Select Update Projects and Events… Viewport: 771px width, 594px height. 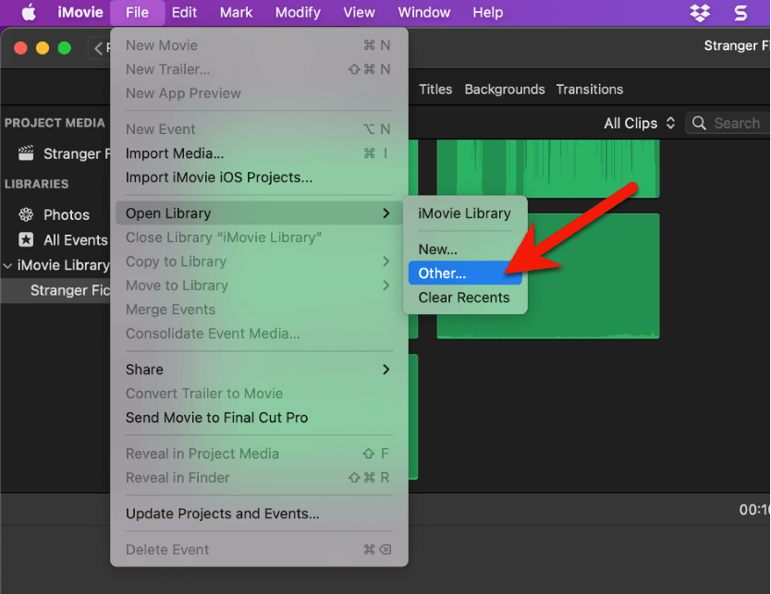pyautogui.click(x=259, y=514)
